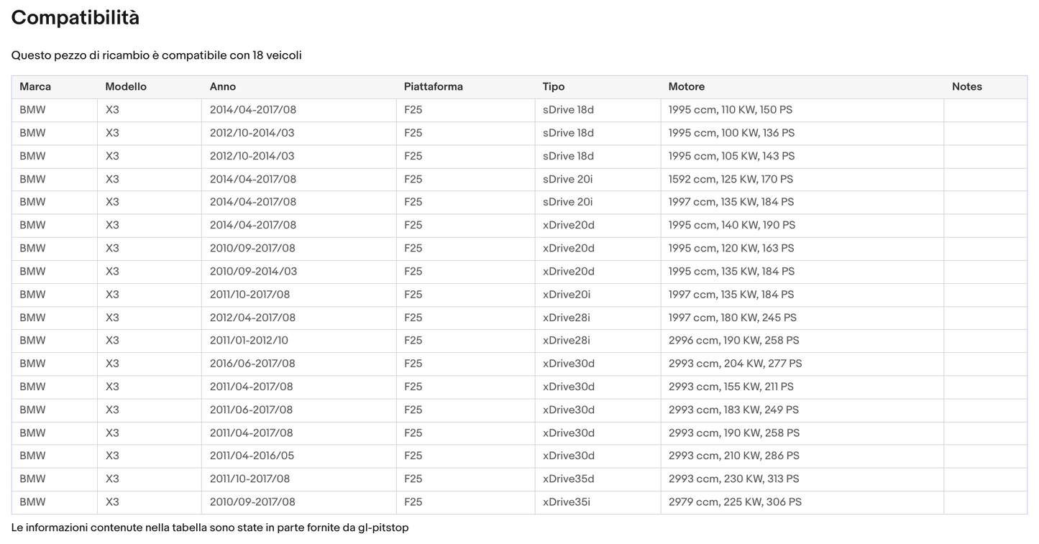
Task: Select the Tipo column header
Action: click(554, 87)
